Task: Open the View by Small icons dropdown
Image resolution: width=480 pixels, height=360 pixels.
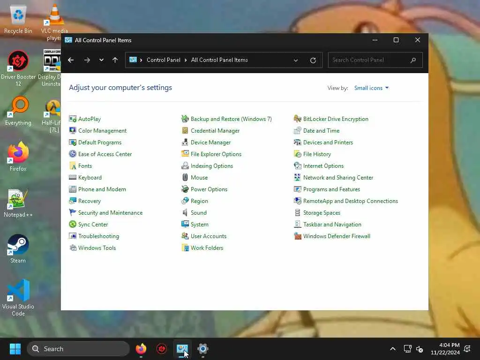Action: tap(371, 88)
